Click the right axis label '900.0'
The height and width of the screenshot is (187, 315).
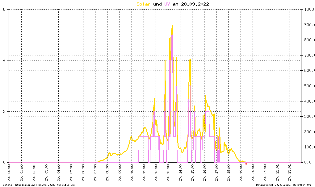(x=309, y=25)
